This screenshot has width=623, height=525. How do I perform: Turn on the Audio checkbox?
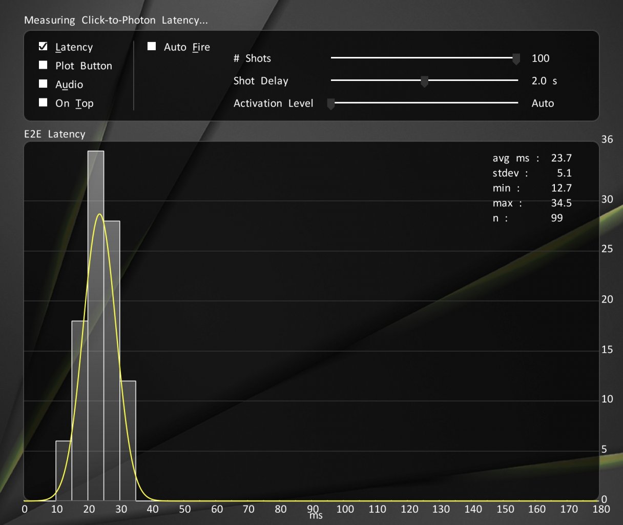pyautogui.click(x=43, y=84)
